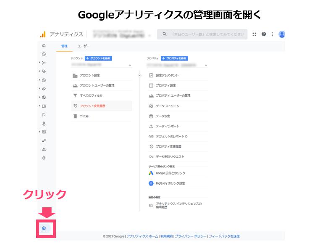Viewport: 325px width, 246px height.
Task: Click the データ インポート upload icon
Action: [151, 126]
